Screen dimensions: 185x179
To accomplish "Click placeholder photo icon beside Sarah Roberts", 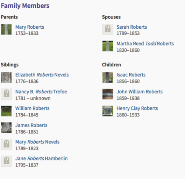I will point(108,29).
